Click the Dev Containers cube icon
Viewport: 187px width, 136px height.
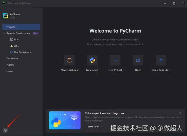pos(12,52)
